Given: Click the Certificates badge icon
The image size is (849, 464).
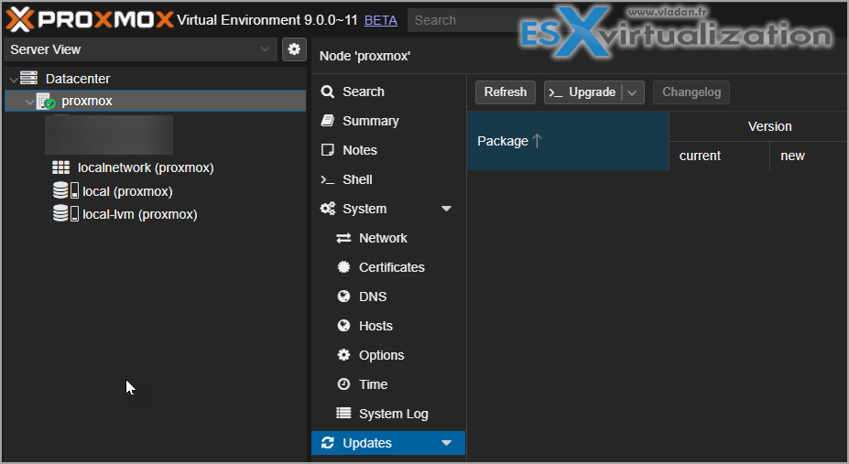Looking at the screenshot, I should tap(343, 267).
